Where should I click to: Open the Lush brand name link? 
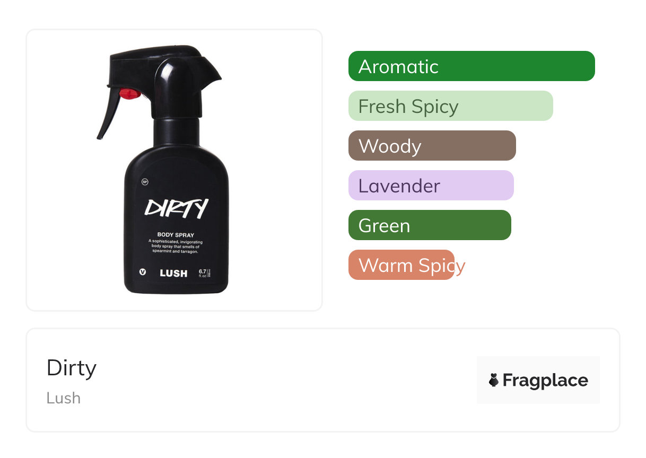pos(64,398)
